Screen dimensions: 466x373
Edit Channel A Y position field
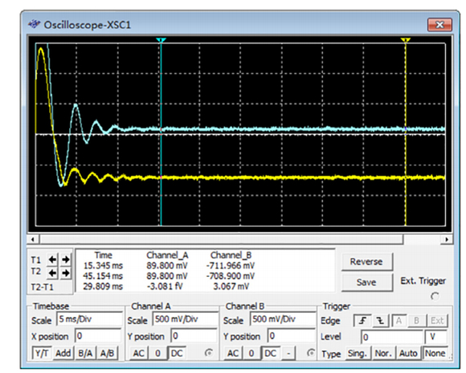(x=194, y=336)
